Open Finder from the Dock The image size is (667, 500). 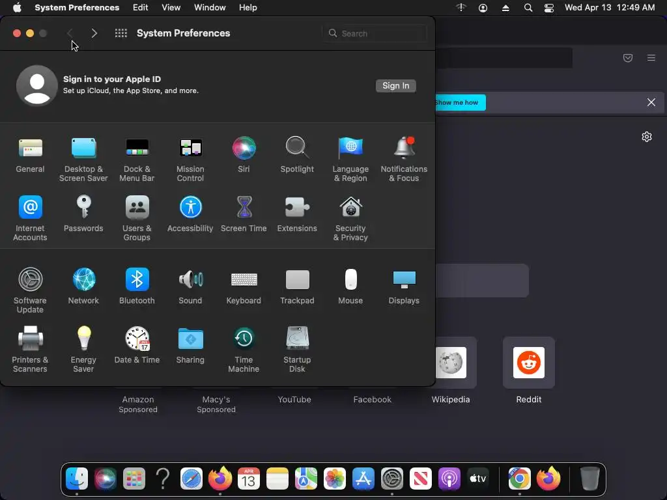tap(77, 479)
